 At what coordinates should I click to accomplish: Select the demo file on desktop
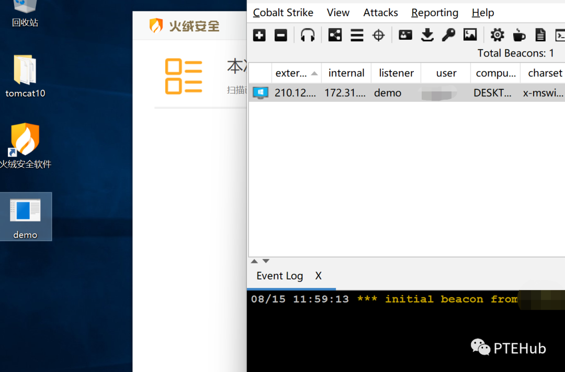coord(25,217)
